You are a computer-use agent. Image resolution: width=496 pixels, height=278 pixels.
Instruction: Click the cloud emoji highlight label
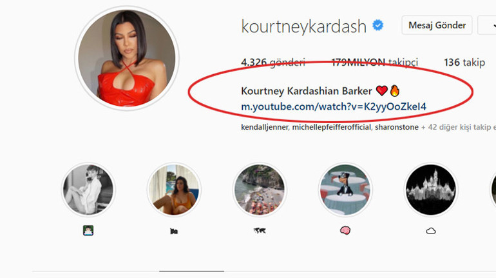point(431,231)
